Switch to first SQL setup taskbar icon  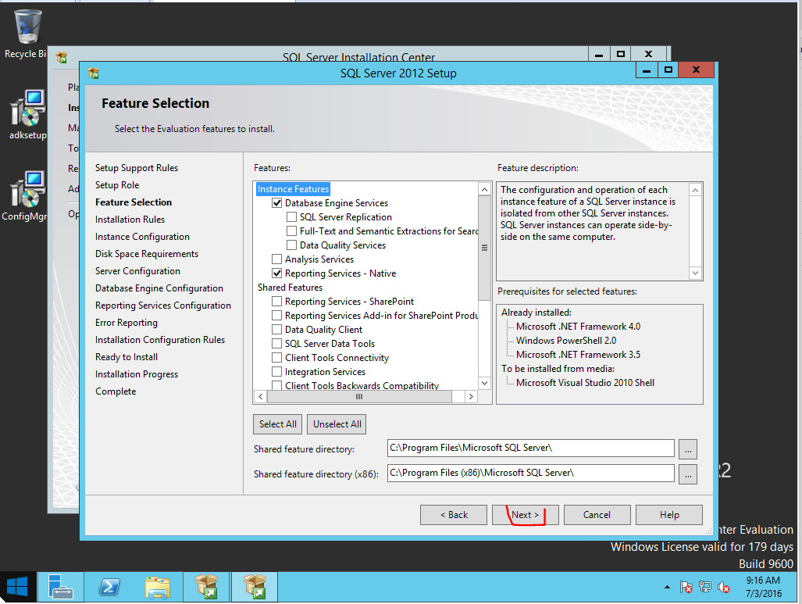[x=206, y=587]
